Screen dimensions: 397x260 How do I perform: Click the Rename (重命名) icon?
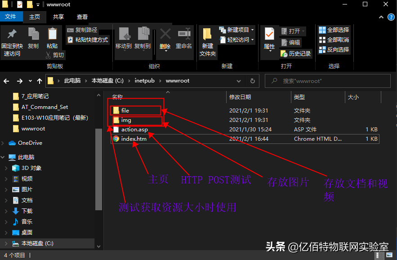184,35
